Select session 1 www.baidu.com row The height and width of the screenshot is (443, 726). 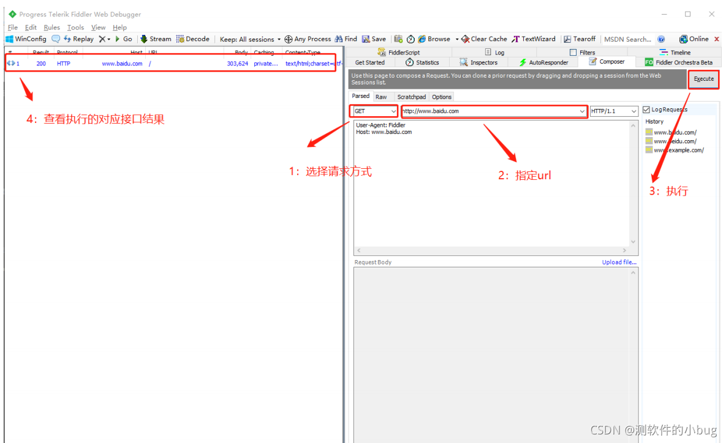point(173,64)
